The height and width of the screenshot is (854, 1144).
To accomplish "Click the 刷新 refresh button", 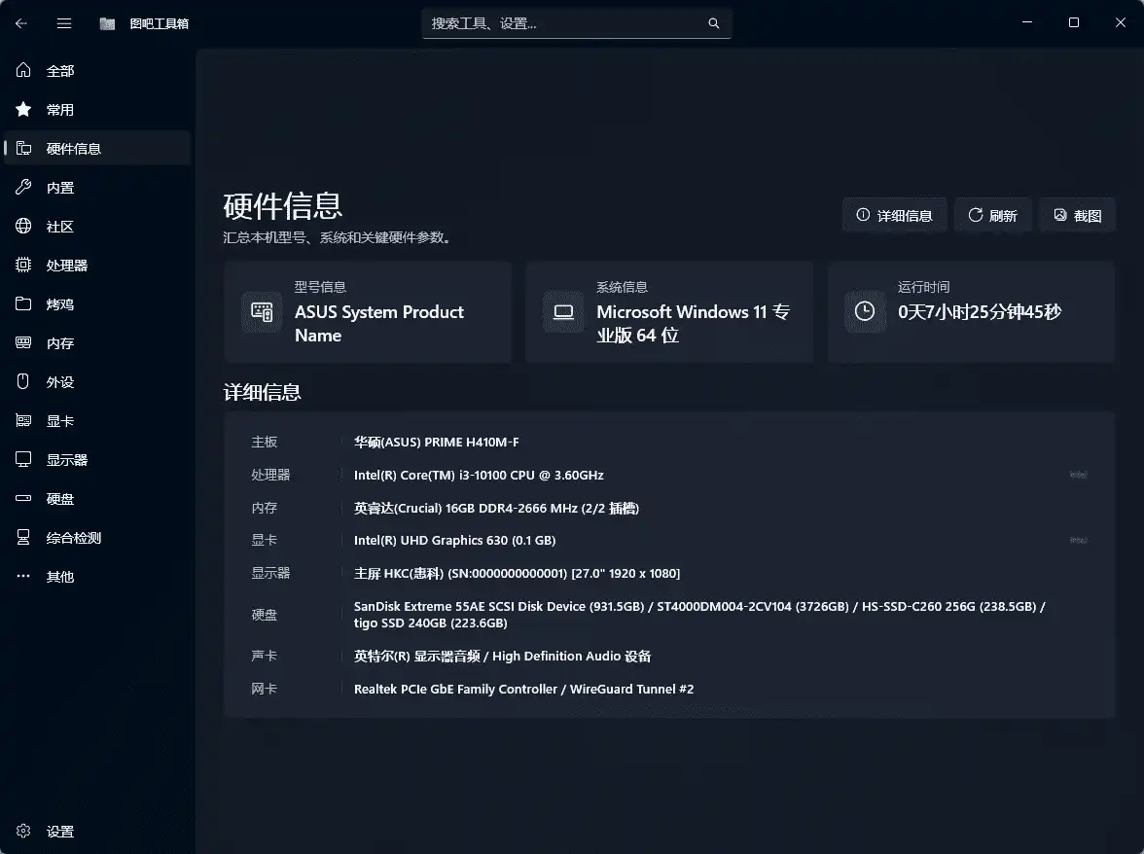I will [993, 215].
